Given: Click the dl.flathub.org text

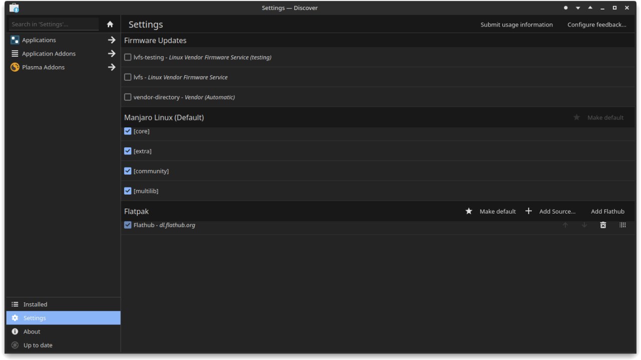Looking at the screenshot, I should [177, 225].
